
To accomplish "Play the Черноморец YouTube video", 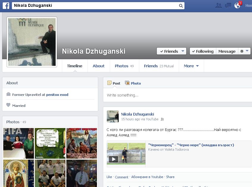I will (x=113, y=159).
